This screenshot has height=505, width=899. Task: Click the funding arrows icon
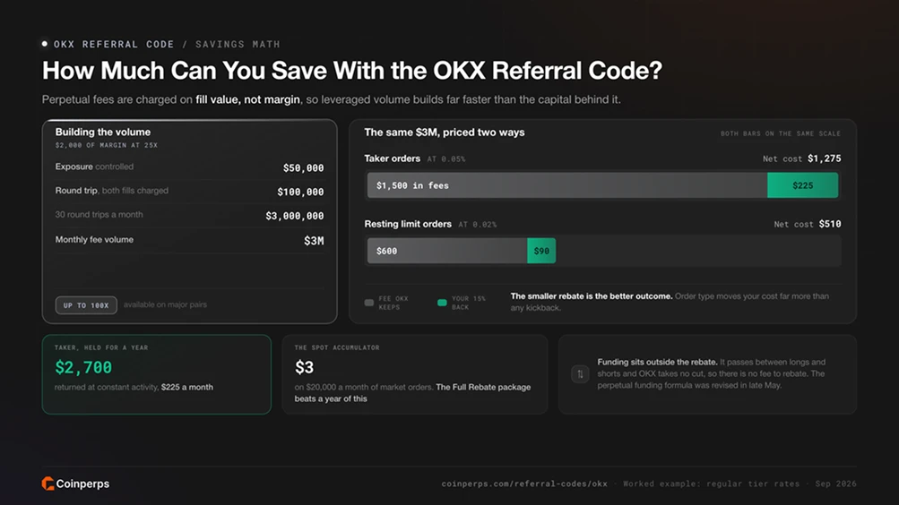(x=580, y=374)
